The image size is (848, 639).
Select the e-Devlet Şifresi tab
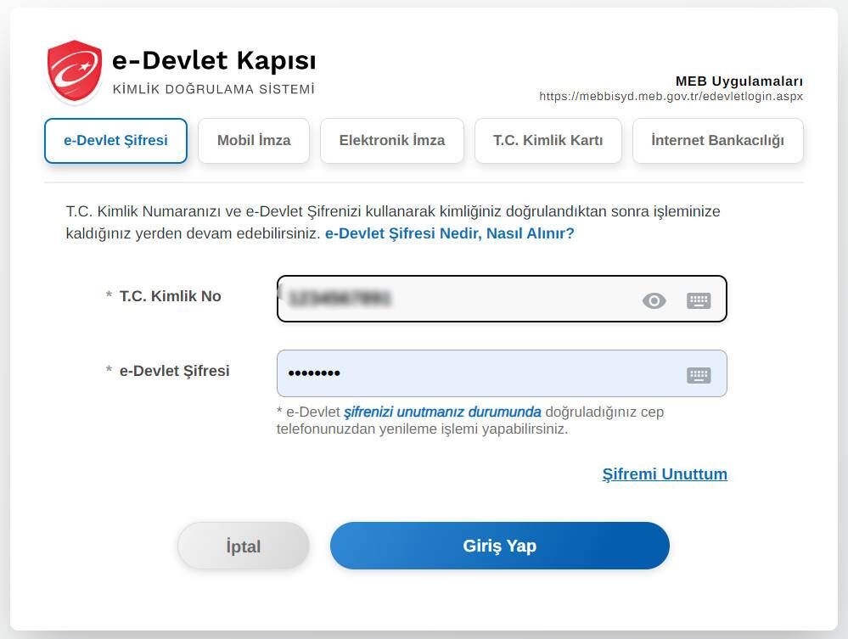(115, 141)
